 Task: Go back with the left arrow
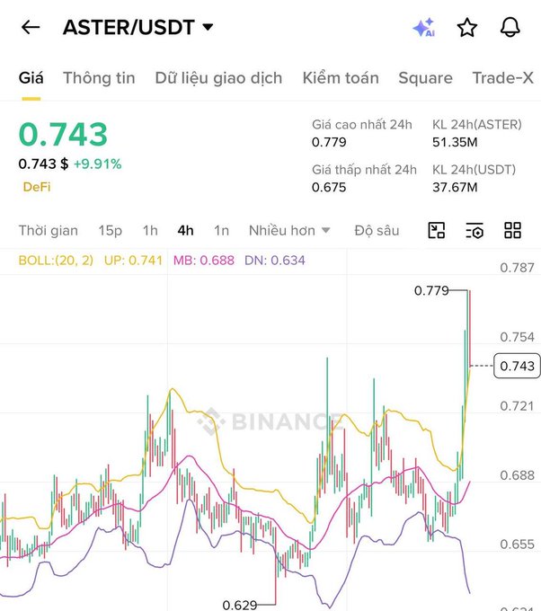pyautogui.click(x=31, y=27)
